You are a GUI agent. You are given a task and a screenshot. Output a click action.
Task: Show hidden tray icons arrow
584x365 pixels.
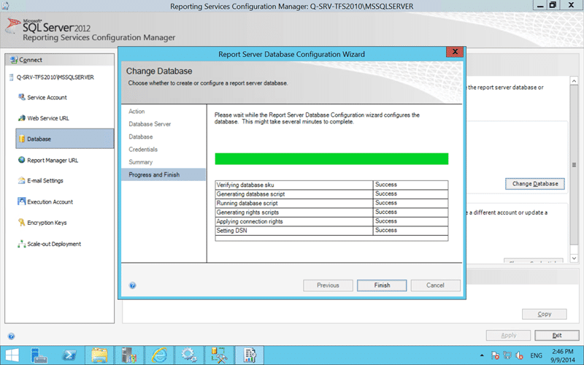(482, 356)
